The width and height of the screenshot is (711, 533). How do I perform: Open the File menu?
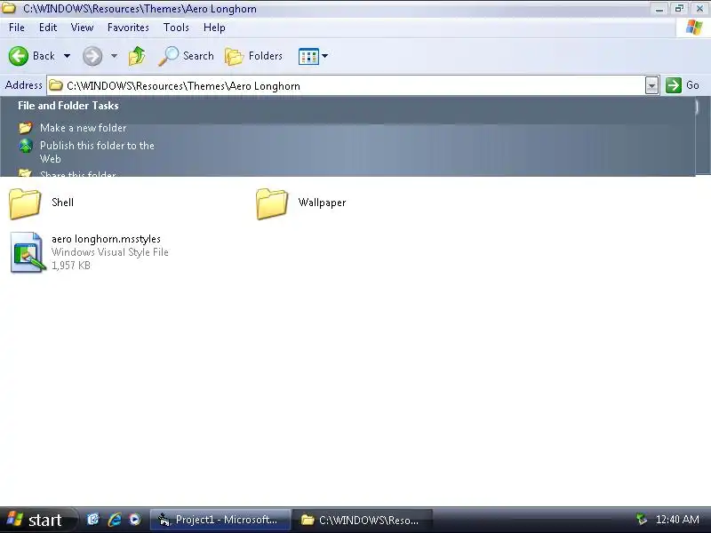(17, 28)
